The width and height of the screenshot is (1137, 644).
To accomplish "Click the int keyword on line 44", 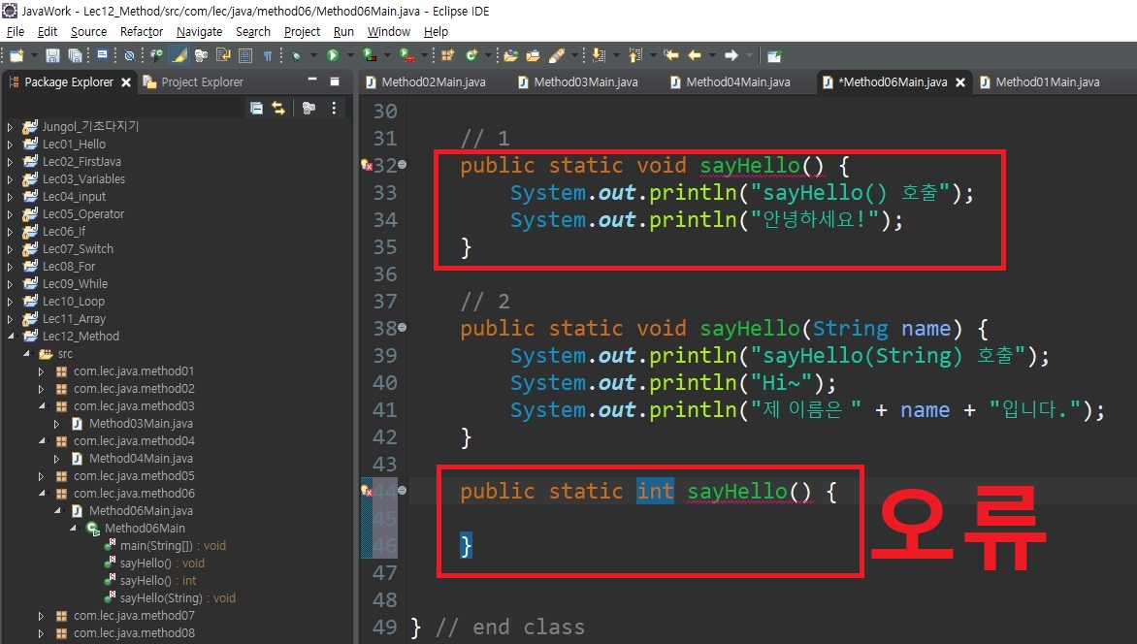I will (656, 491).
